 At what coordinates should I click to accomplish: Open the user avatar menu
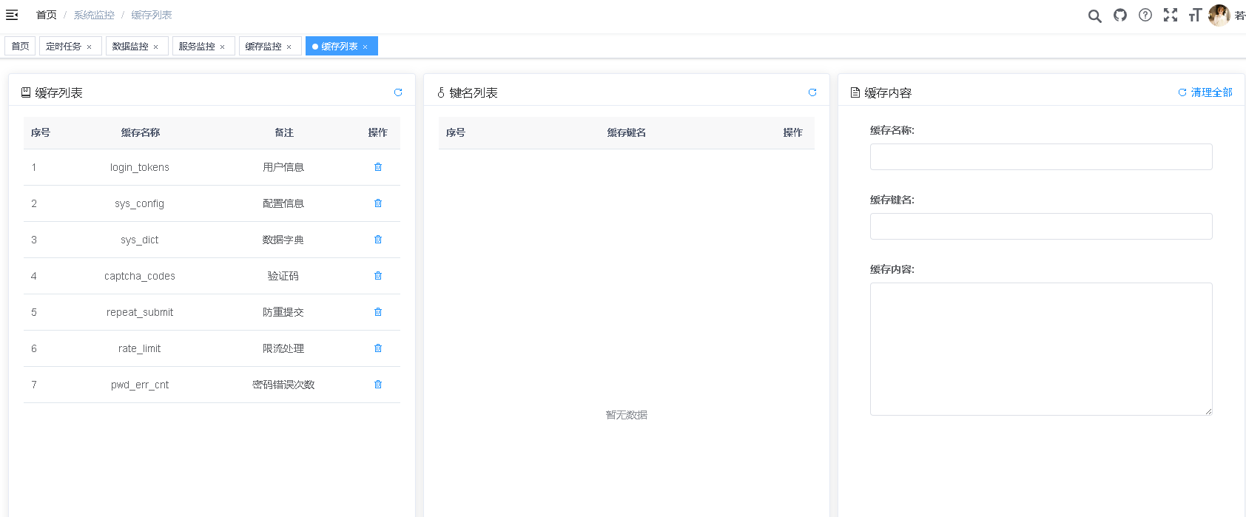[x=1219, y=15]
